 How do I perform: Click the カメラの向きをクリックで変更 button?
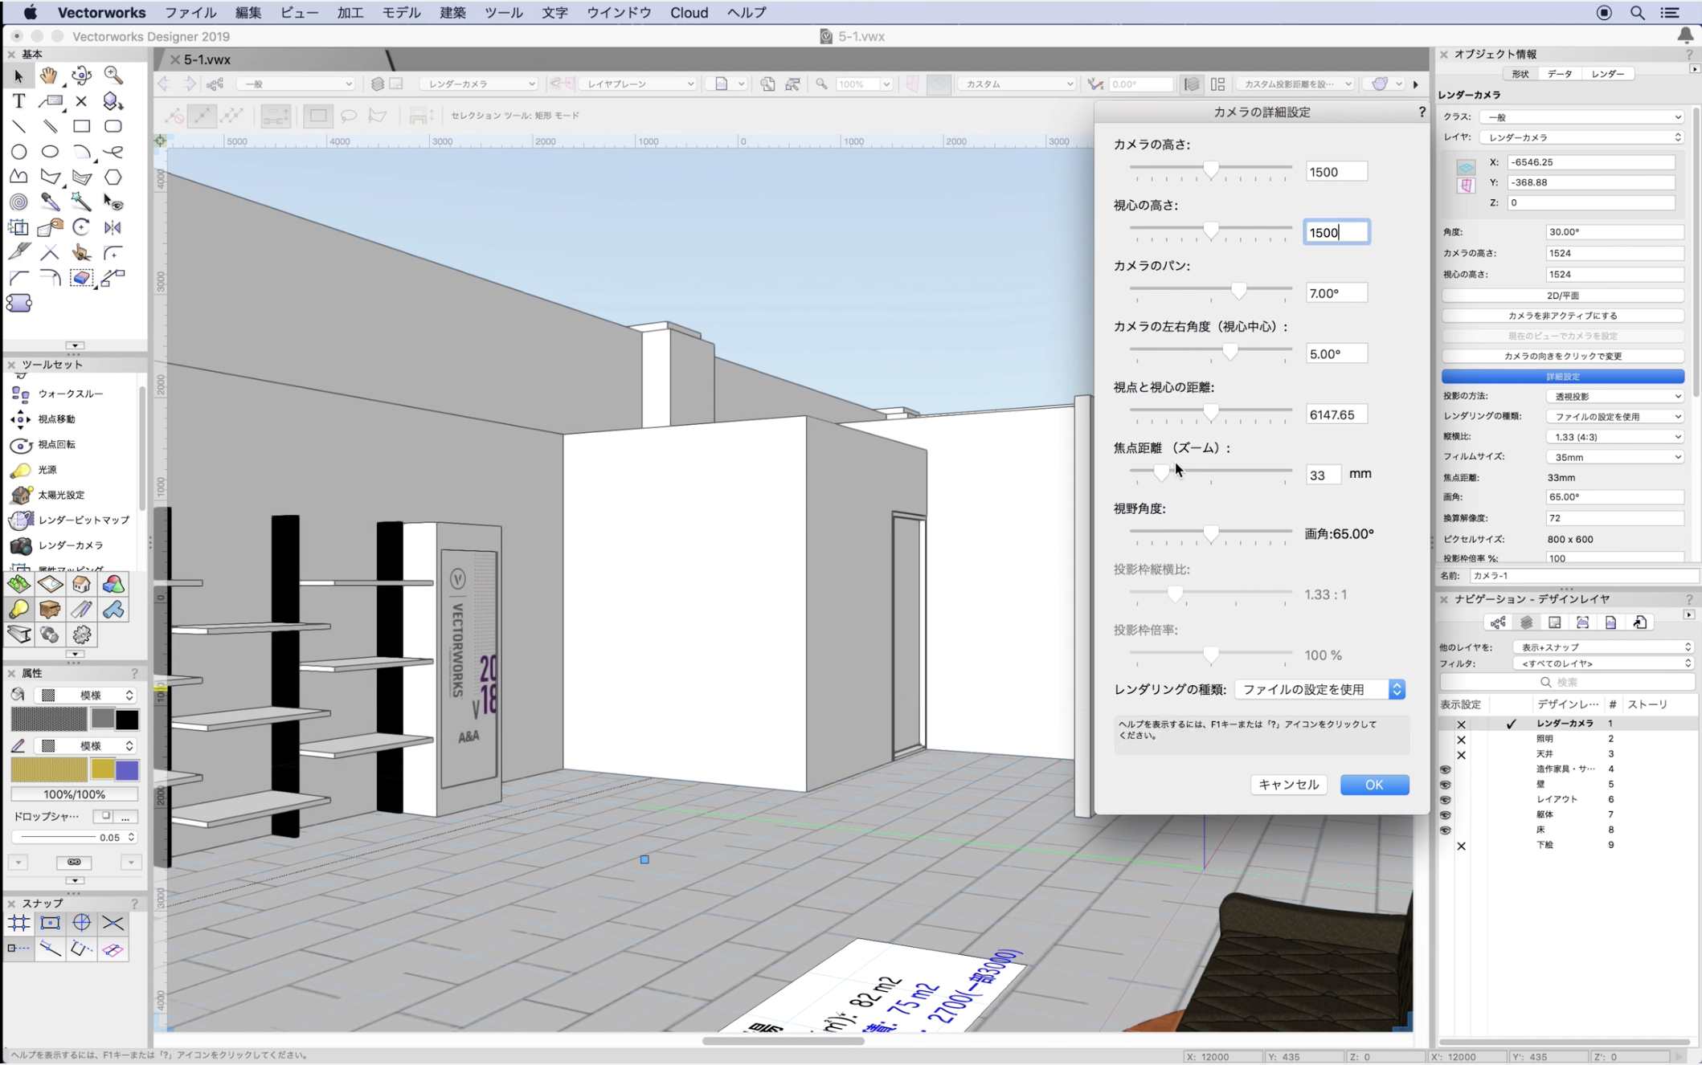1563,356
